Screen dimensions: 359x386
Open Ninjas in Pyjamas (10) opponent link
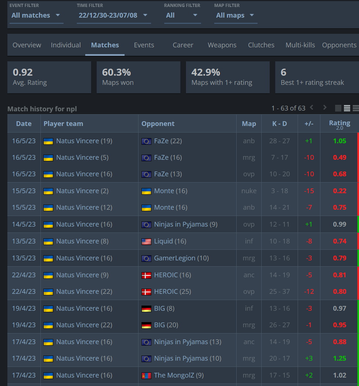(x=188, y=358)
